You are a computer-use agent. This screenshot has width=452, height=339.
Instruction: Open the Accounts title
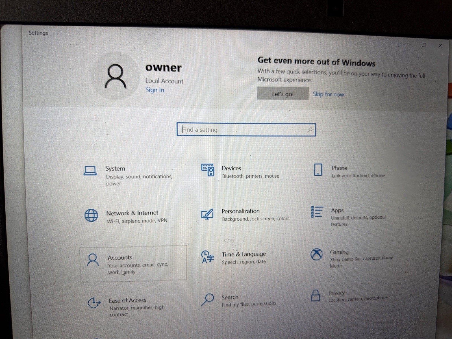point(120,258)
